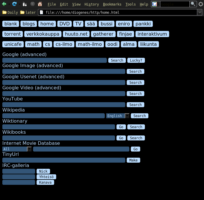Open the pankki link
The image size is (204, 200).
point(143,24)
